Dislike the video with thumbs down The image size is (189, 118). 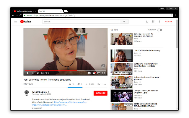[x=79, y=84]
